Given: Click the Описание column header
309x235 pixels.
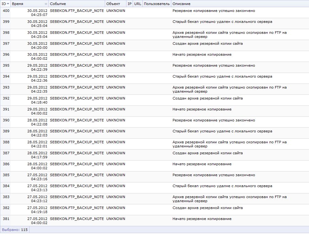Looking at the screenshot, I should pyautogui.click(x=181, y=4).
